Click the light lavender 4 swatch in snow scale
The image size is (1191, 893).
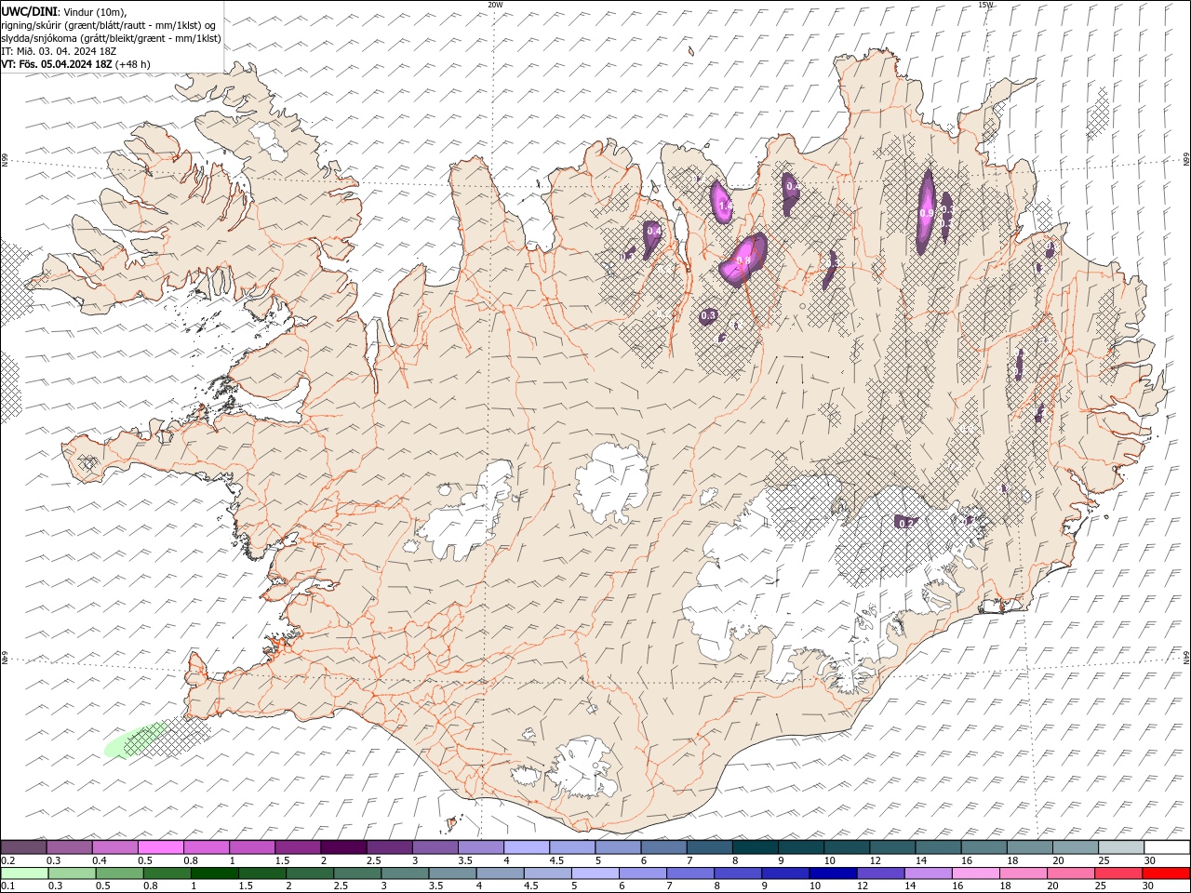pyautogui.click(x=526, y=847)
